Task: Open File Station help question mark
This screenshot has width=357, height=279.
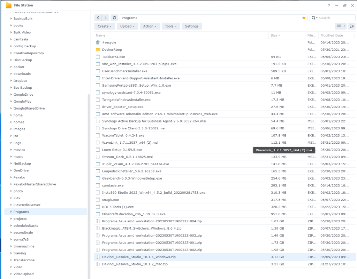Action: coord(329,6)
